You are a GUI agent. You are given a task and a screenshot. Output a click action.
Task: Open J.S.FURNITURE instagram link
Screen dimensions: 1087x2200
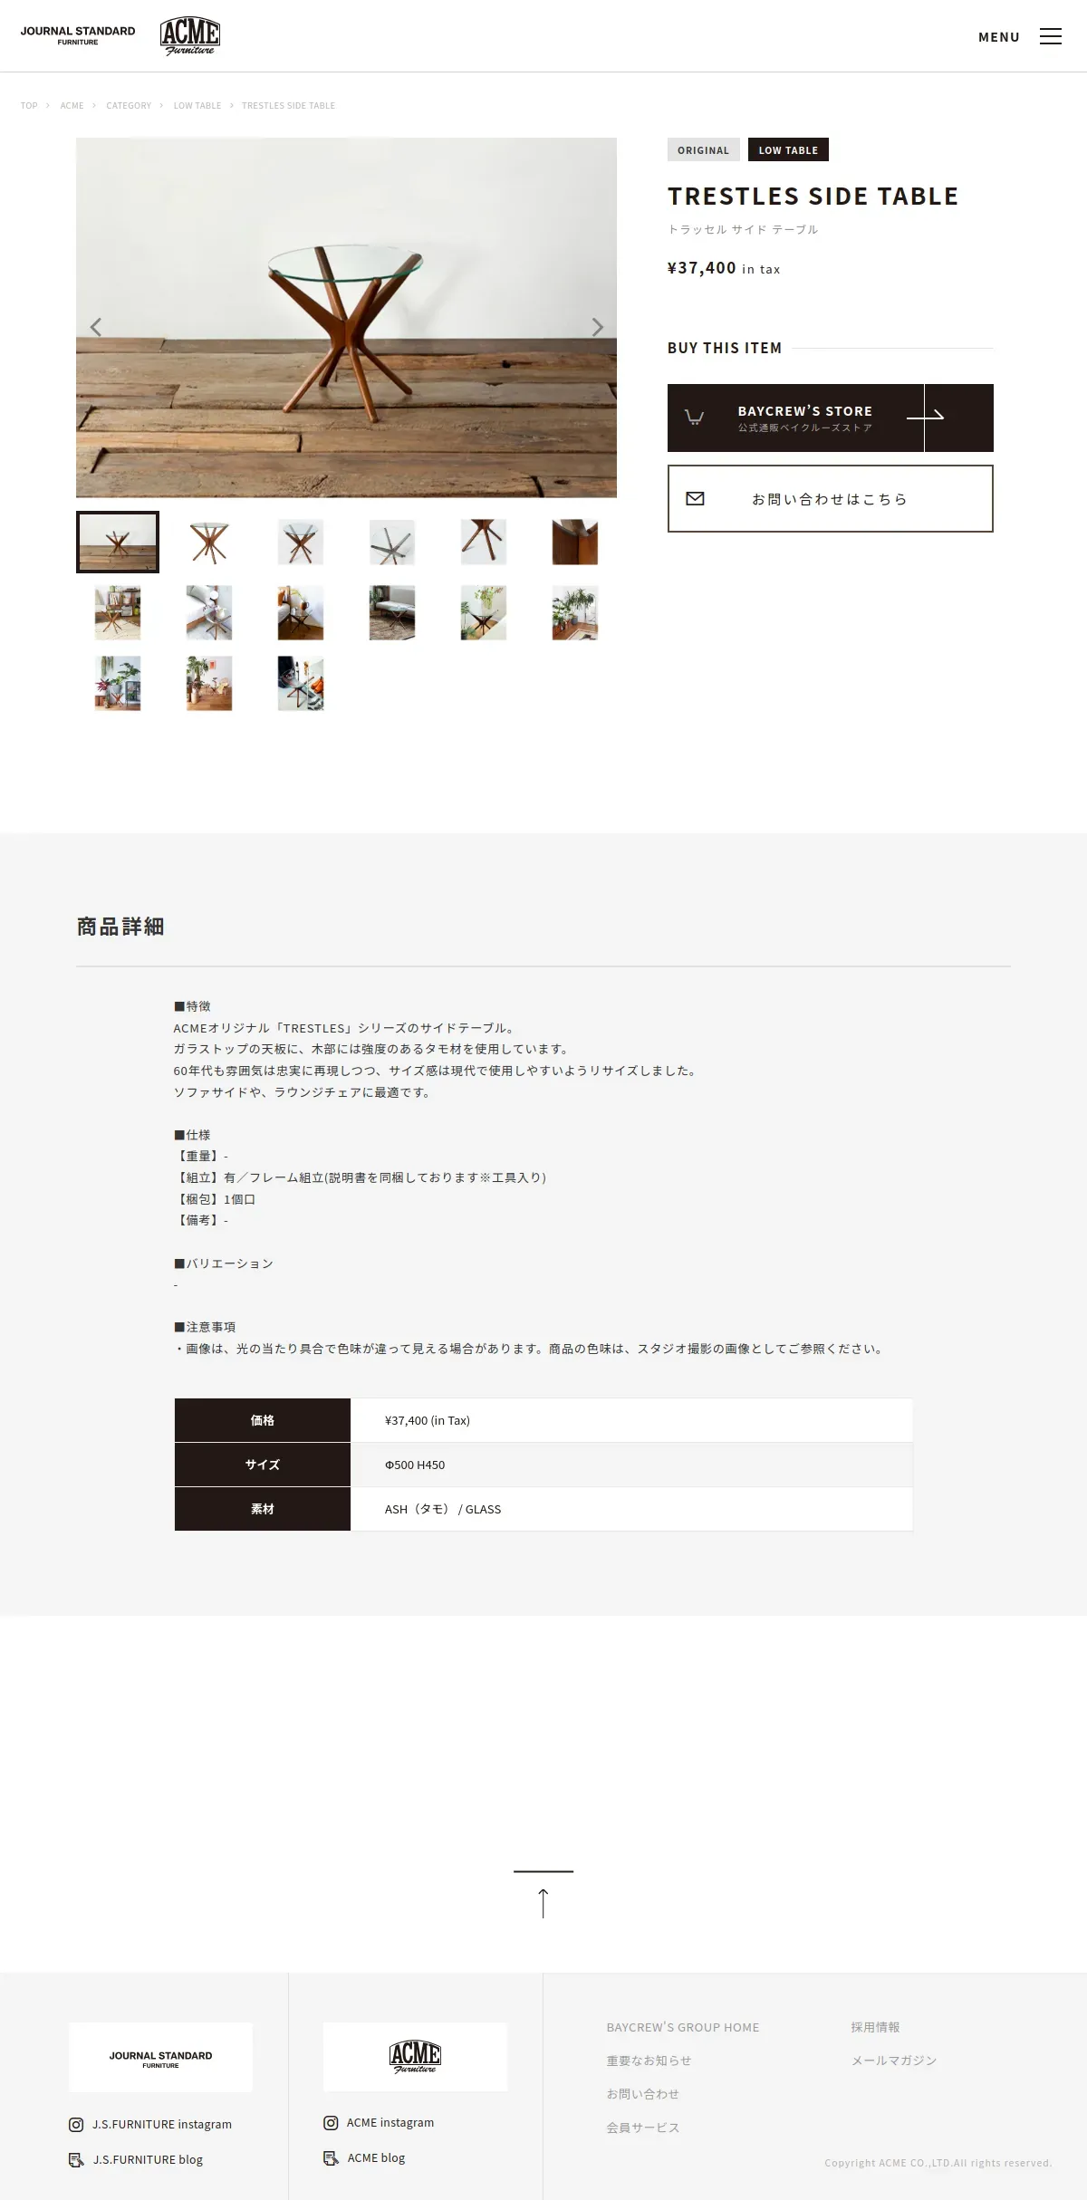[x=162, y=2124]
